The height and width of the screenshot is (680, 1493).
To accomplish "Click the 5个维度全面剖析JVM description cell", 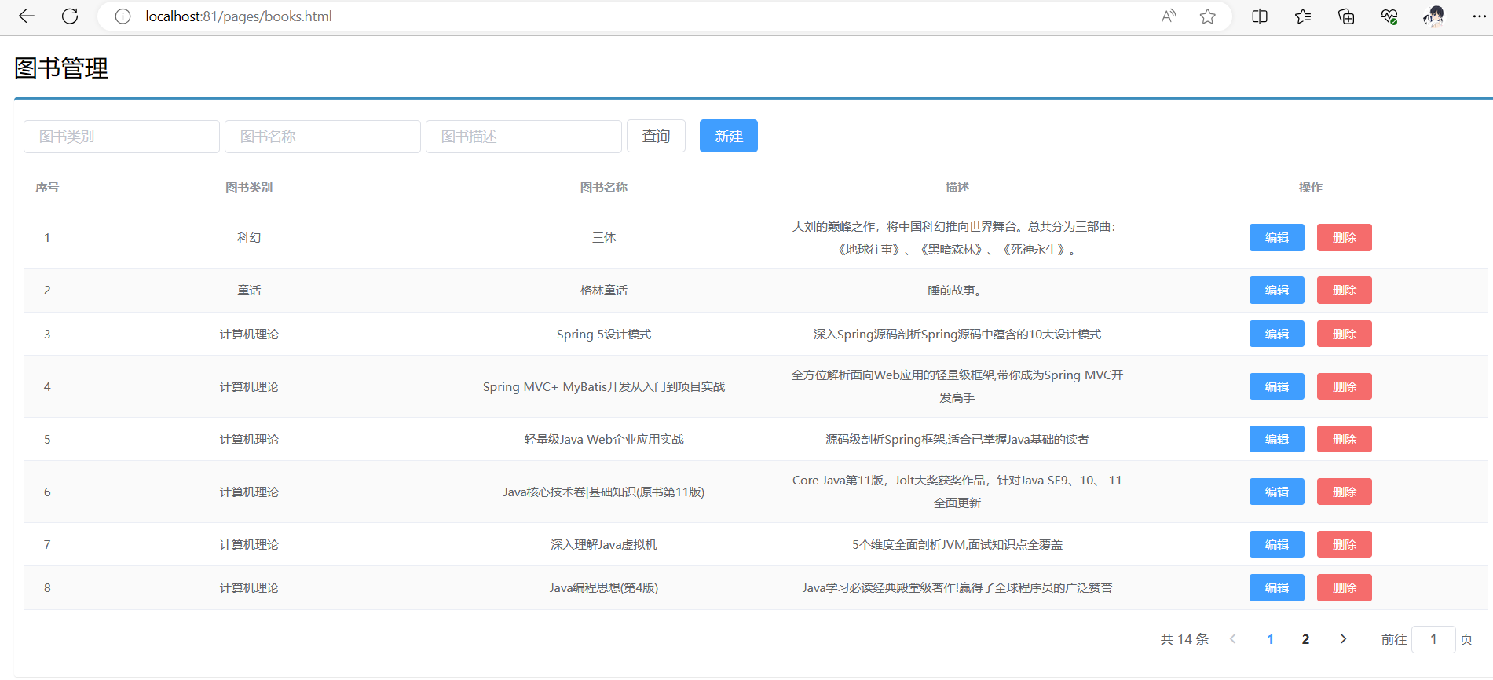I will point(957,545).
